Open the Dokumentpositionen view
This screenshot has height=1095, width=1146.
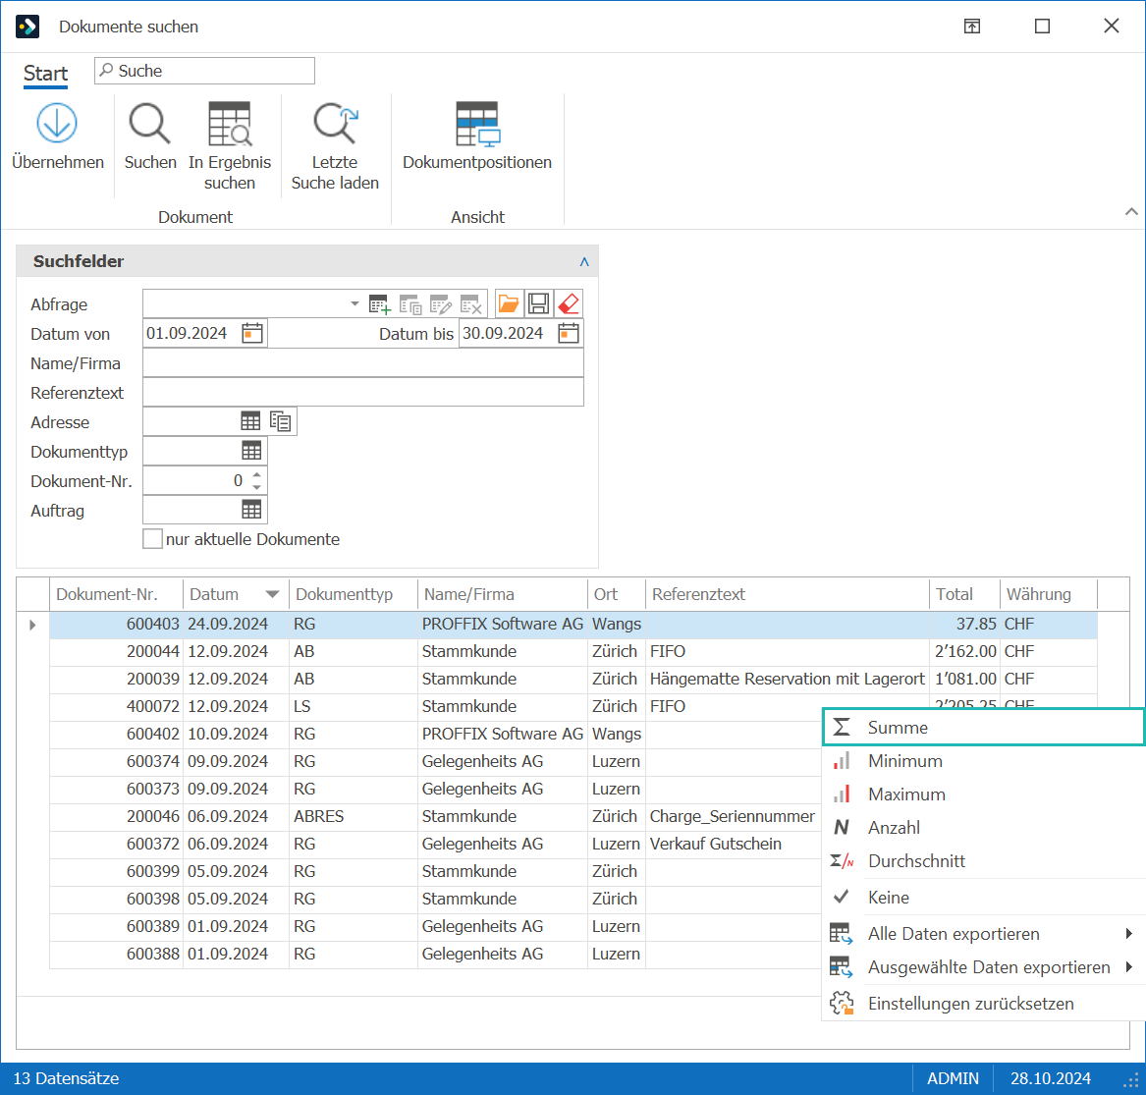[477, 124]
